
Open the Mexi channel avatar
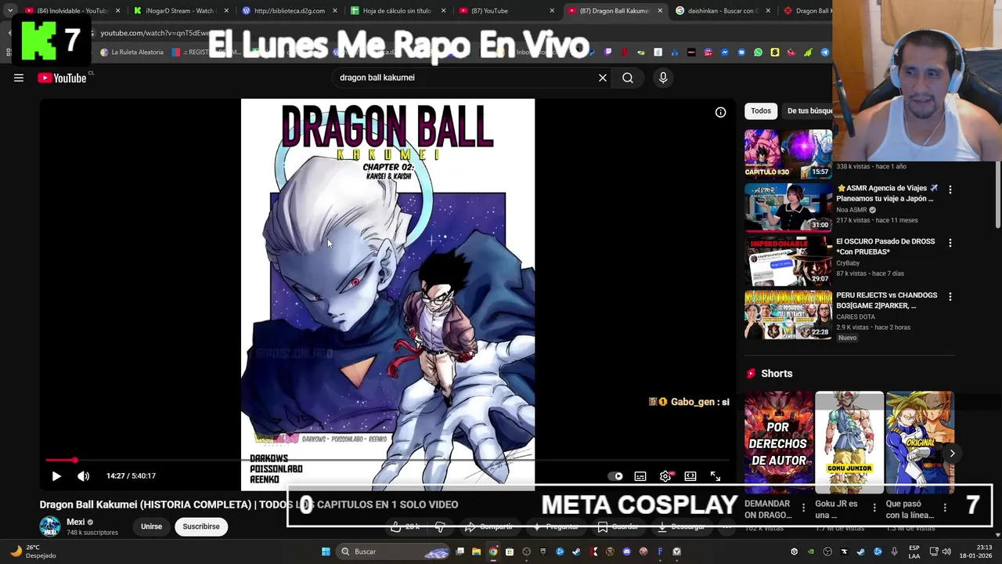coord(50,526)
